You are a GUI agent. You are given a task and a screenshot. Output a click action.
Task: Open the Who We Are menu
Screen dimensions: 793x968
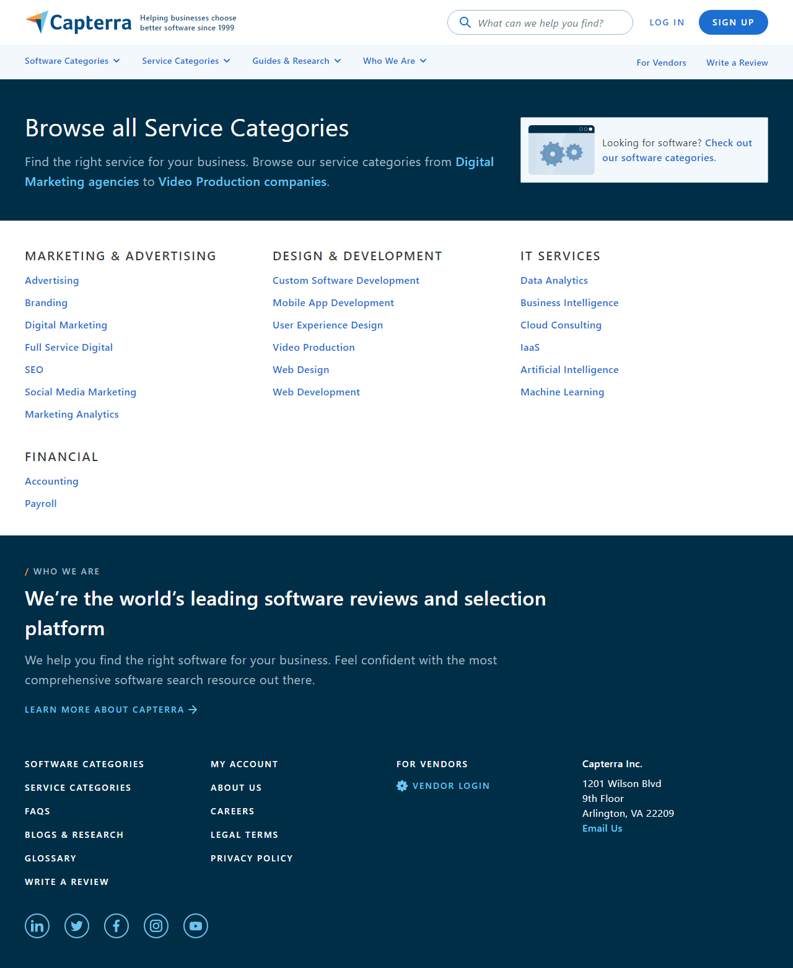(x=395, y=61)
